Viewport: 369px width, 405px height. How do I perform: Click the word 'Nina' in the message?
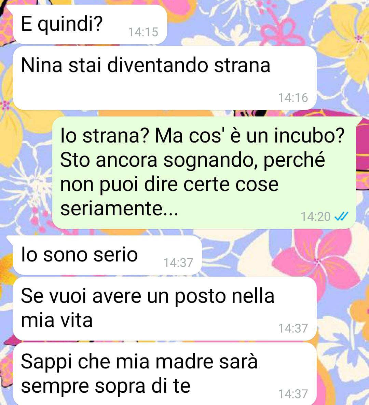pos(42,65)
